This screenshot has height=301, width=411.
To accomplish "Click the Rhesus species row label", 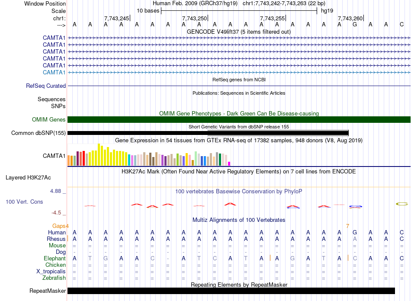I will coord(56,239).
